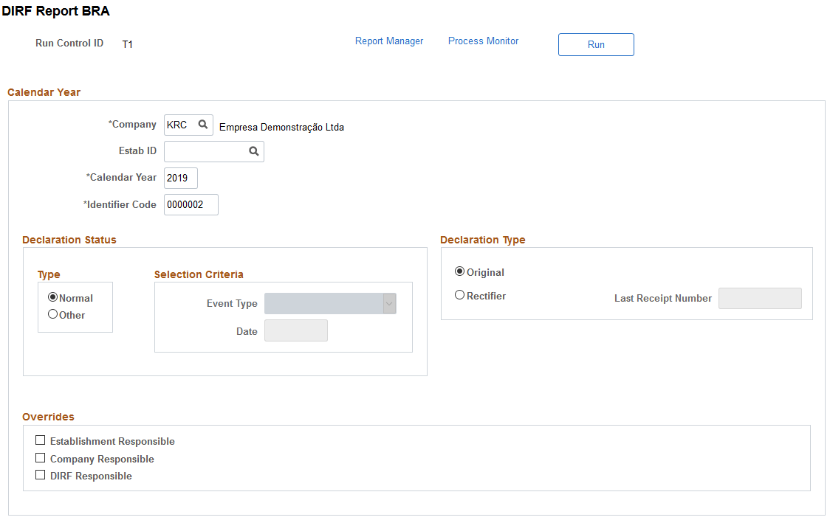Focus the Company input field
The width and height of the screenshot is (830, 520).
[x=180, y=125]
